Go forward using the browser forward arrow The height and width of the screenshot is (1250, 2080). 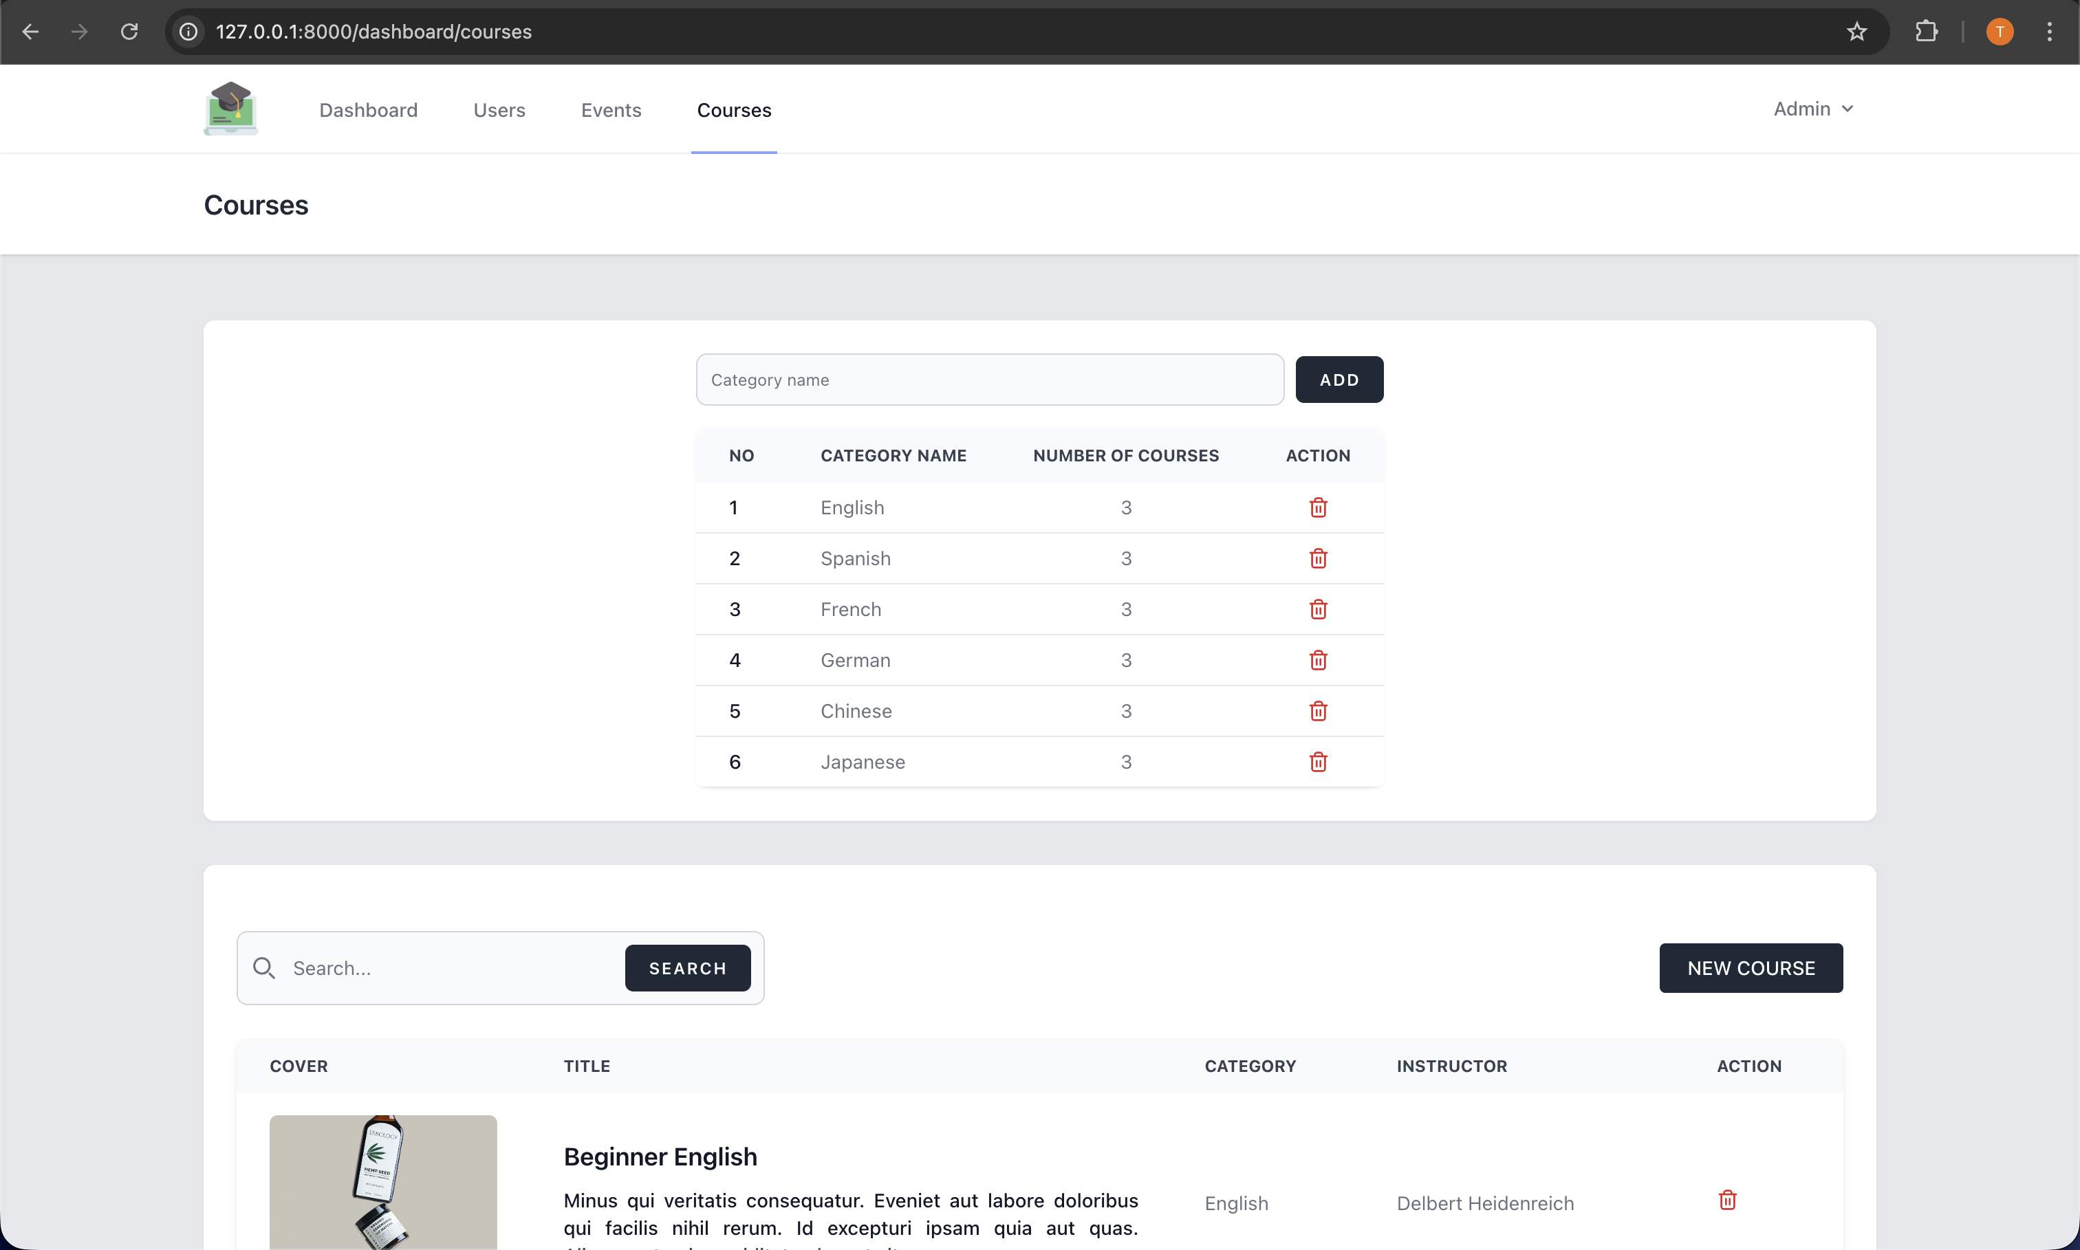80,32
